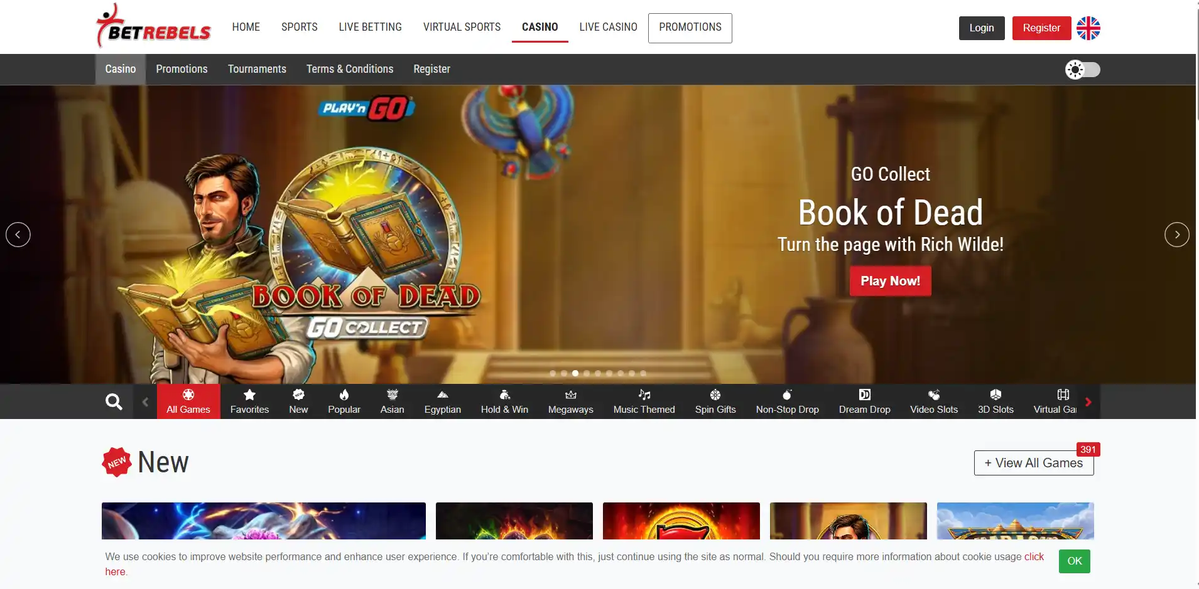Select the Music Themed category
The width and height of the screenshot is (1199, 589).
click(x=644, y=401)
